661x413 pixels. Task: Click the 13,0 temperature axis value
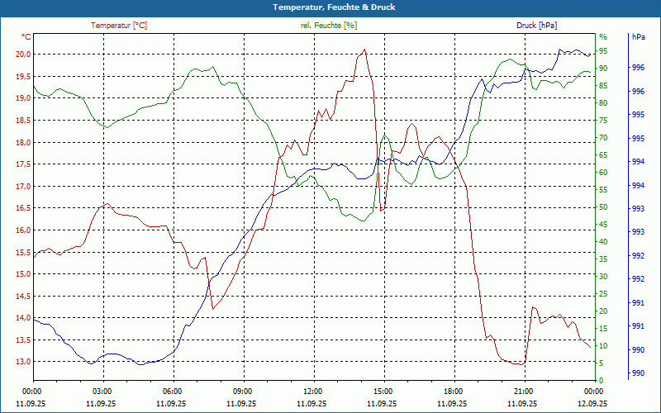coord(24,362)
